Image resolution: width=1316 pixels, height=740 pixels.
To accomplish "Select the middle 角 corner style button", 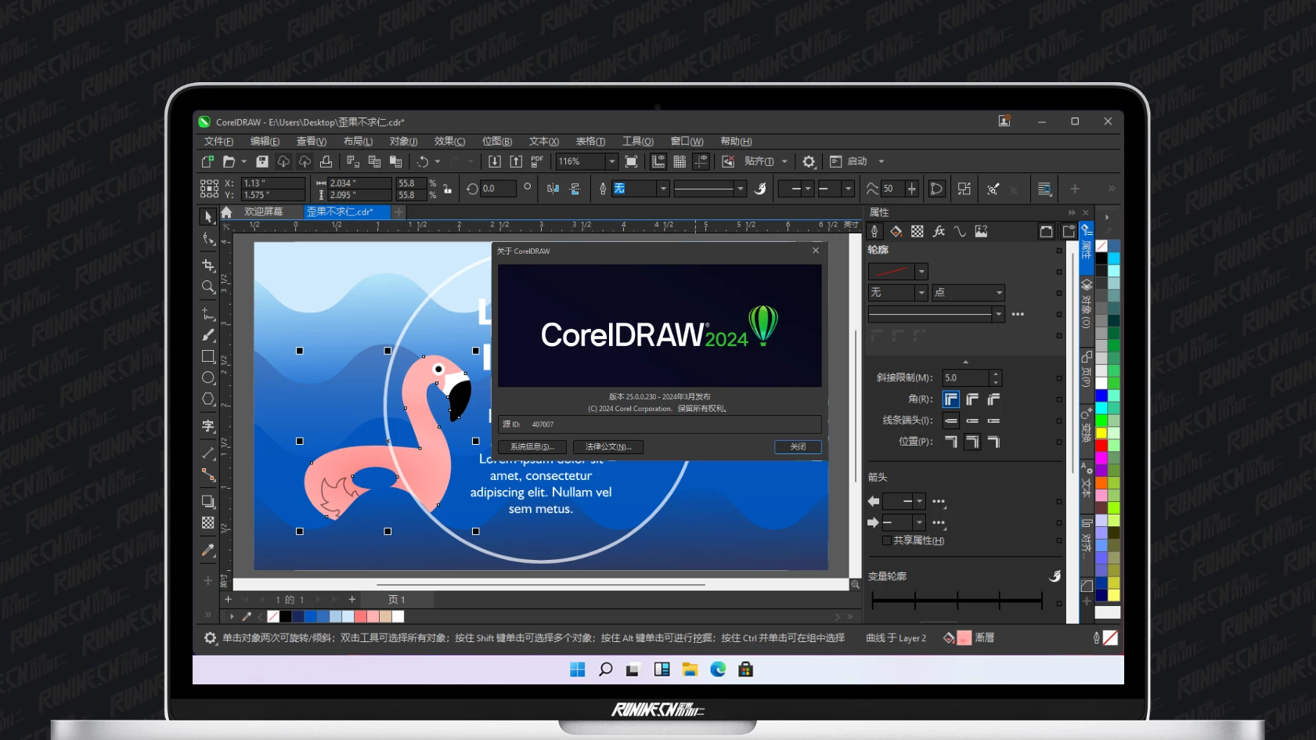I will click(971, 399).
